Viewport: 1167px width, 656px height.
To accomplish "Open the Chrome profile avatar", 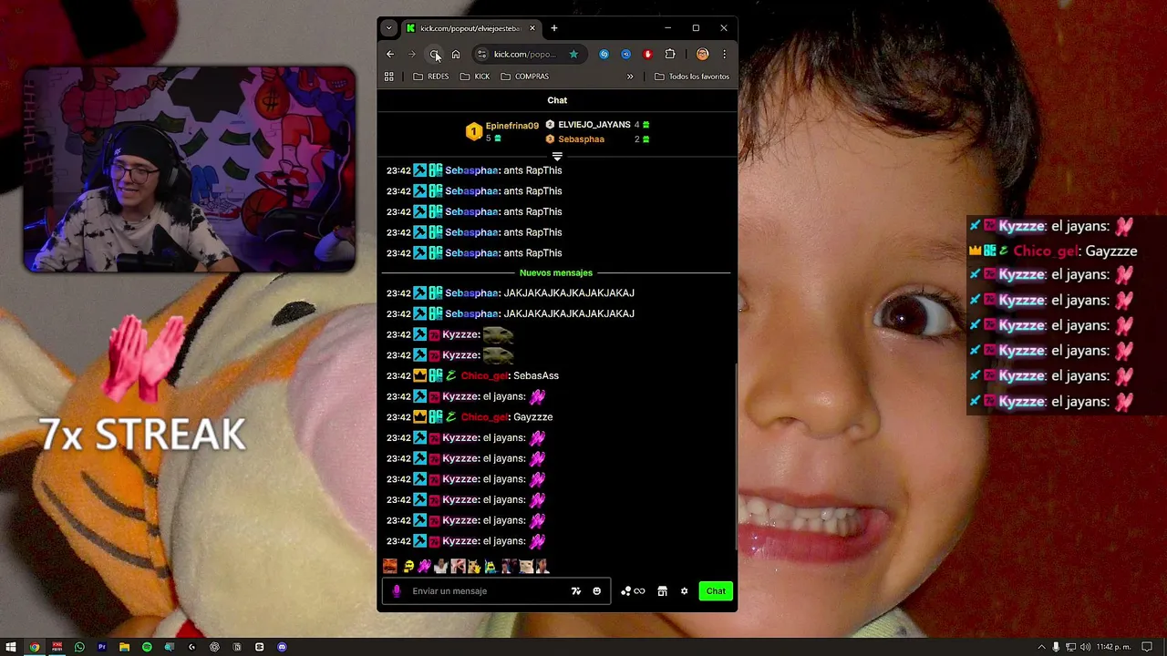I will coord(702,54).
